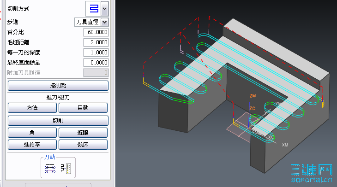The image size is (337, 187).
Task: Click the 最終底面餘量 field with 0.0000
Action: coord(96,63)
